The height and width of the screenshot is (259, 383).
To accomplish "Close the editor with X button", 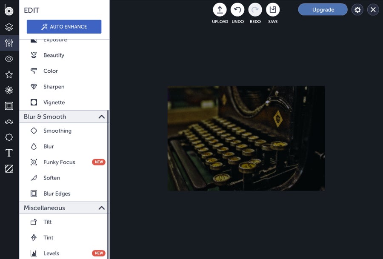I will pyautogui.click(x=373, y=10).
